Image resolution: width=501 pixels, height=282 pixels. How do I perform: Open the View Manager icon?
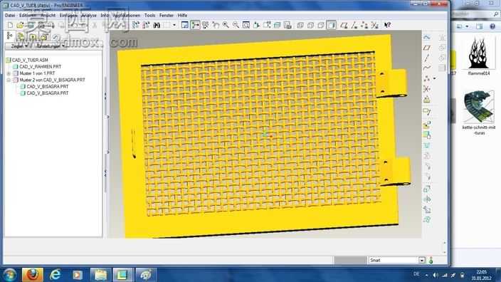[x=288, y=25]
